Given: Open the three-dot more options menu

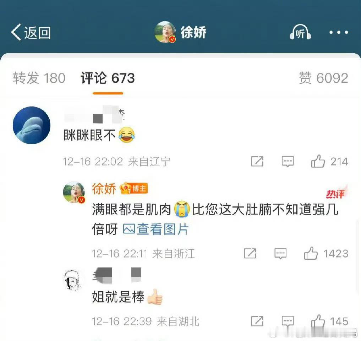Looking at the screenshot, I should coord(339,32).
